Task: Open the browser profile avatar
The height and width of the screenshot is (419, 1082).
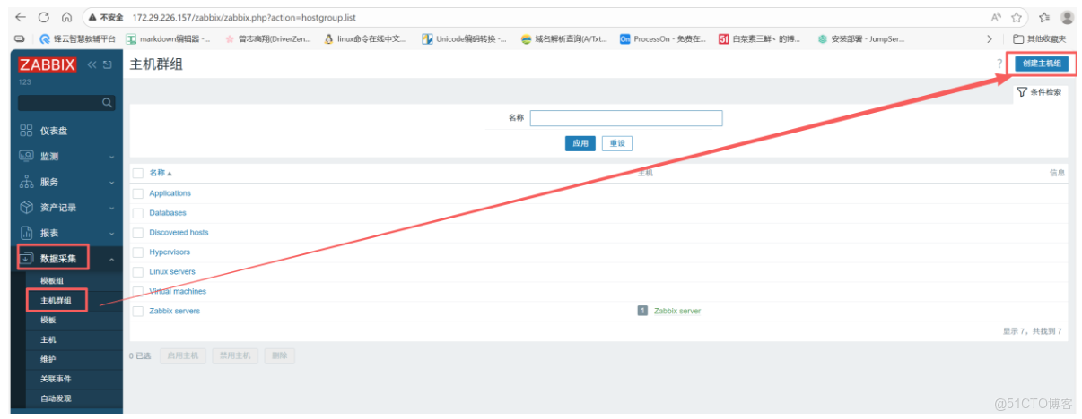Action: pyautogui.click(x=1067, y=17)
